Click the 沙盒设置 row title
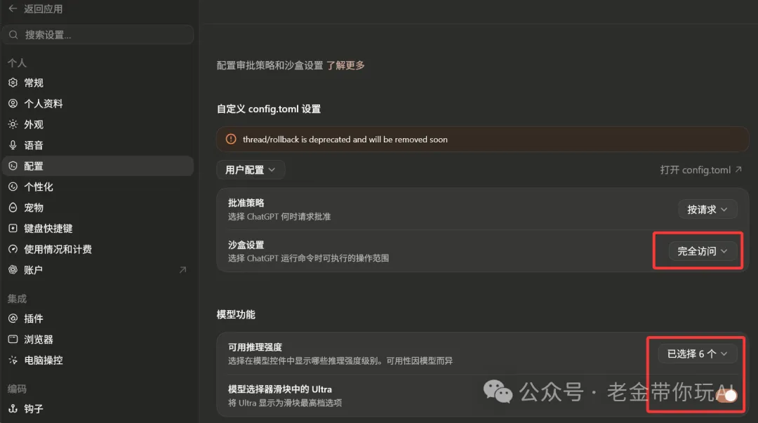Image resolution: width=758 pixels, height=423 pixels. coord(246,245)
